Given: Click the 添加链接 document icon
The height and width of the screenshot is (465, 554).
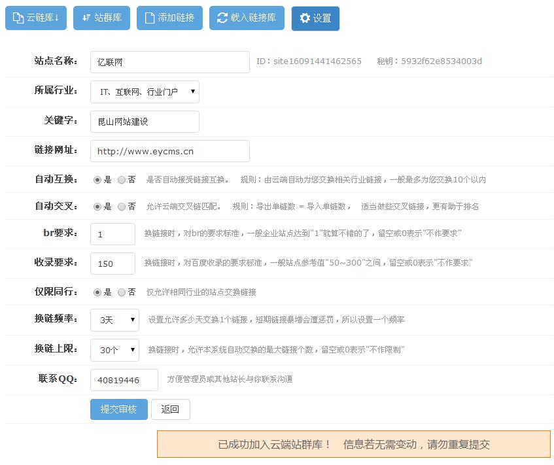Looking at the screenshot, I should [150, 18].
